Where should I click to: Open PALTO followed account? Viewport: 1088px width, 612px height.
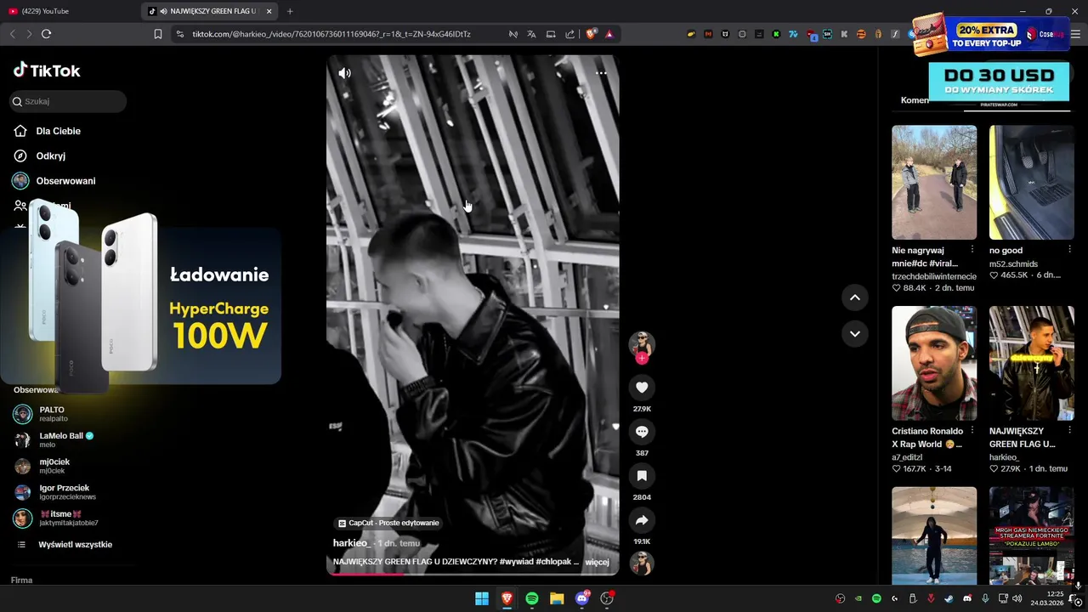[x=51, y=414]
